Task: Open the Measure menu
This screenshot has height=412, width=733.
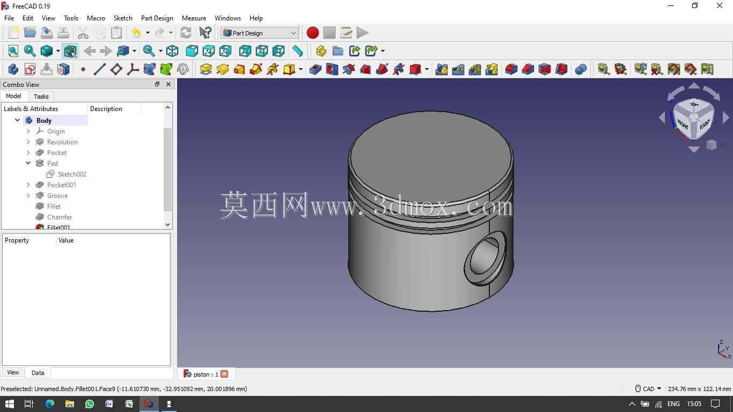Action: click(x=194, y=18)
